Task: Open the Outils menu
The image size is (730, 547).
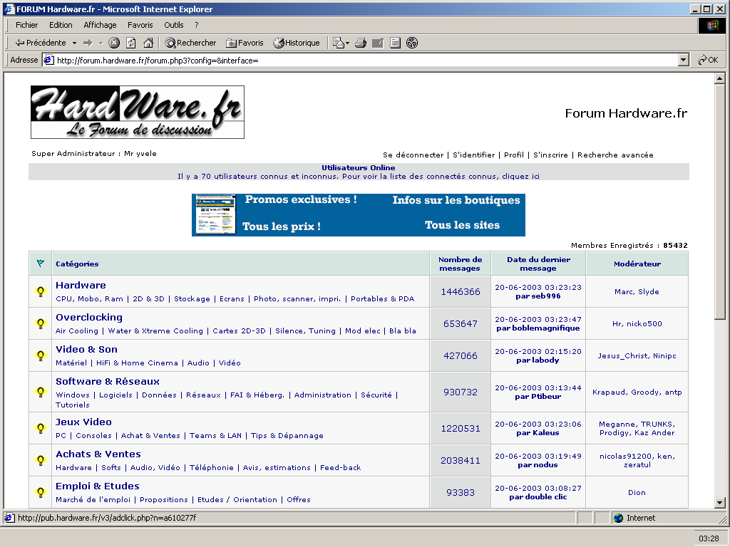Action: click(x=174, y=25)
